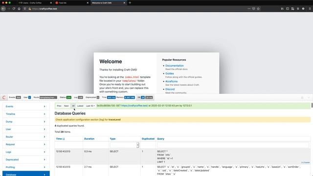Open the browser home page icon
The height and width of the screenshot is (176, 313).
point(19,9)
